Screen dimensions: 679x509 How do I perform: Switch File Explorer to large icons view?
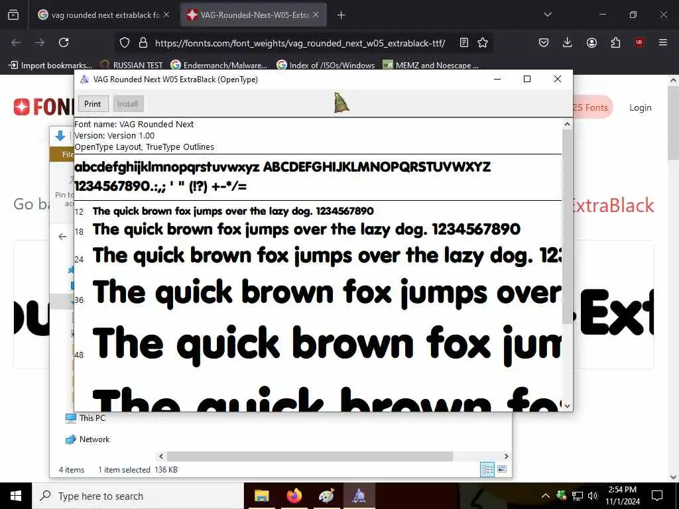coord(502,469)
